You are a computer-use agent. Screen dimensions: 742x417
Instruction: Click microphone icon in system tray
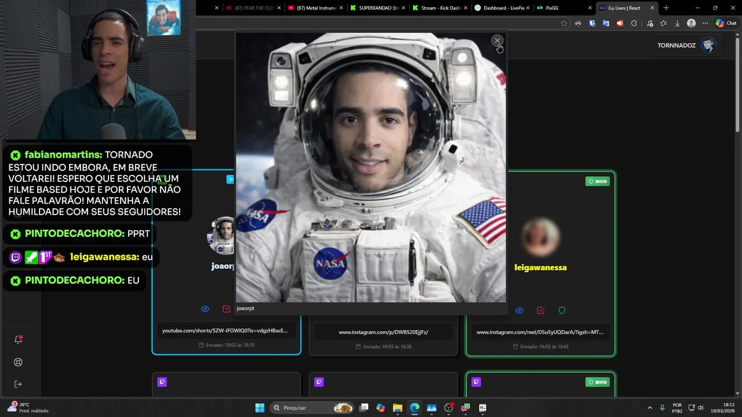click(662, 408)
